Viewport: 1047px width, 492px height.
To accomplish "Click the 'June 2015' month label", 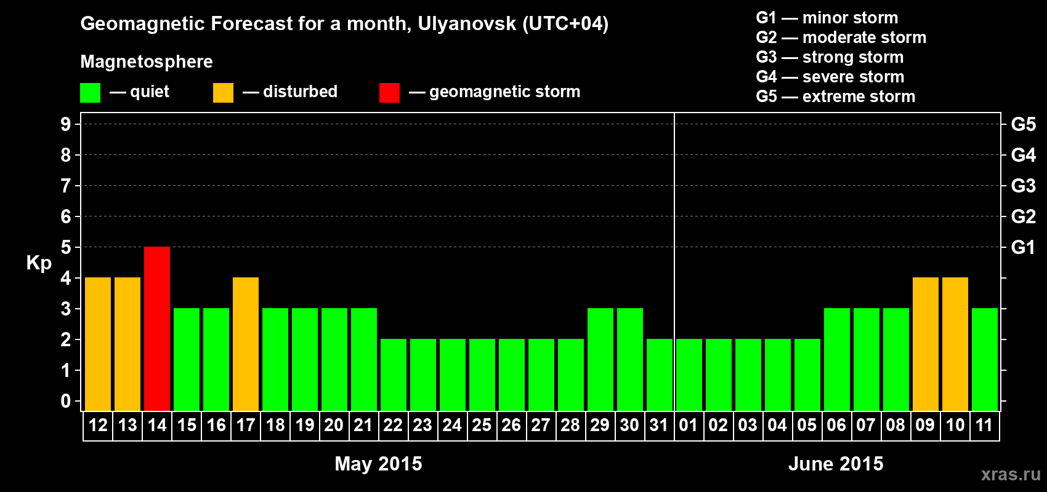I will [836, 464].
